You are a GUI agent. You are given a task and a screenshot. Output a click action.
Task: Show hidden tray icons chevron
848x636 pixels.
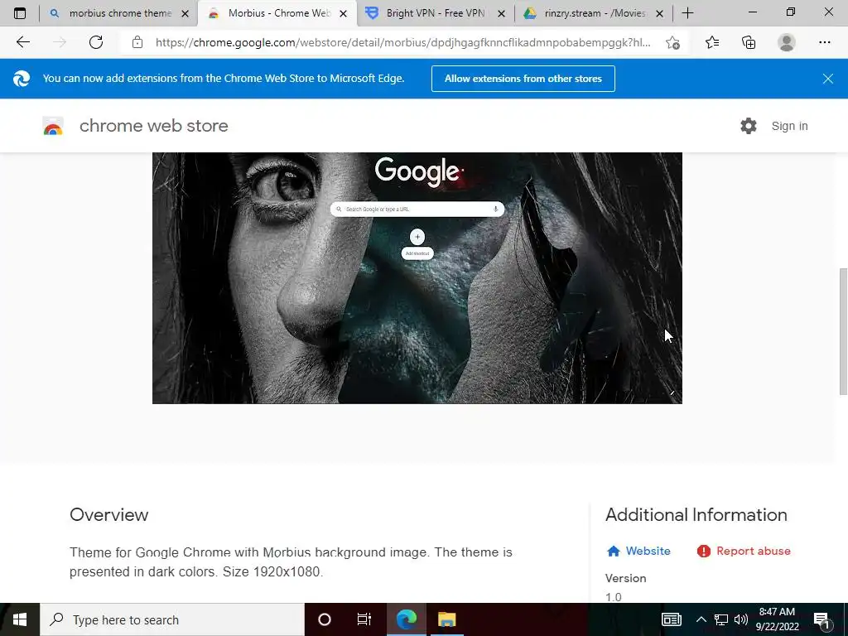point(701,619)
